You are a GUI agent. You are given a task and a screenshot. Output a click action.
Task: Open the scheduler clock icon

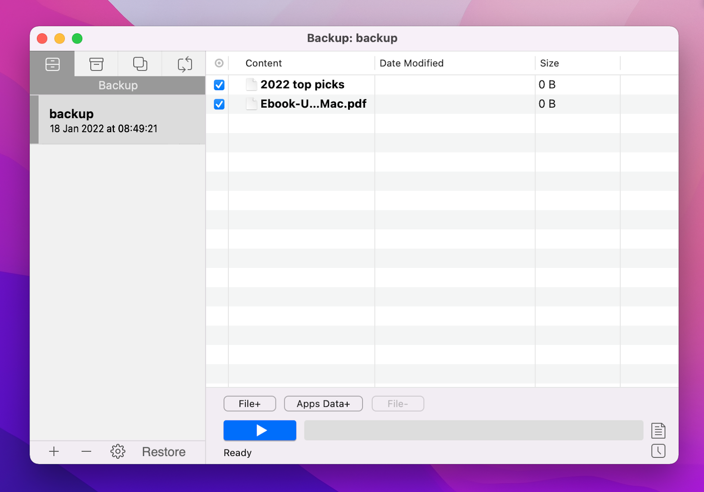coord(658,451)
